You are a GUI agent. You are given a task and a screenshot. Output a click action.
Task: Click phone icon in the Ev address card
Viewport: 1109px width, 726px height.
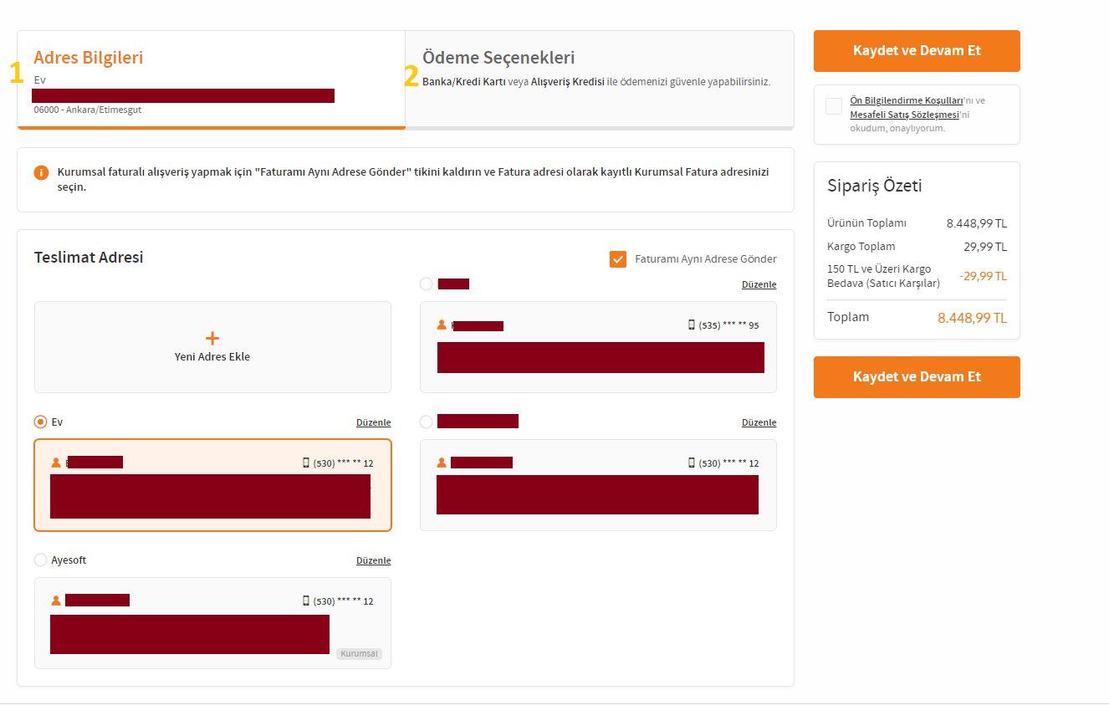306,463
